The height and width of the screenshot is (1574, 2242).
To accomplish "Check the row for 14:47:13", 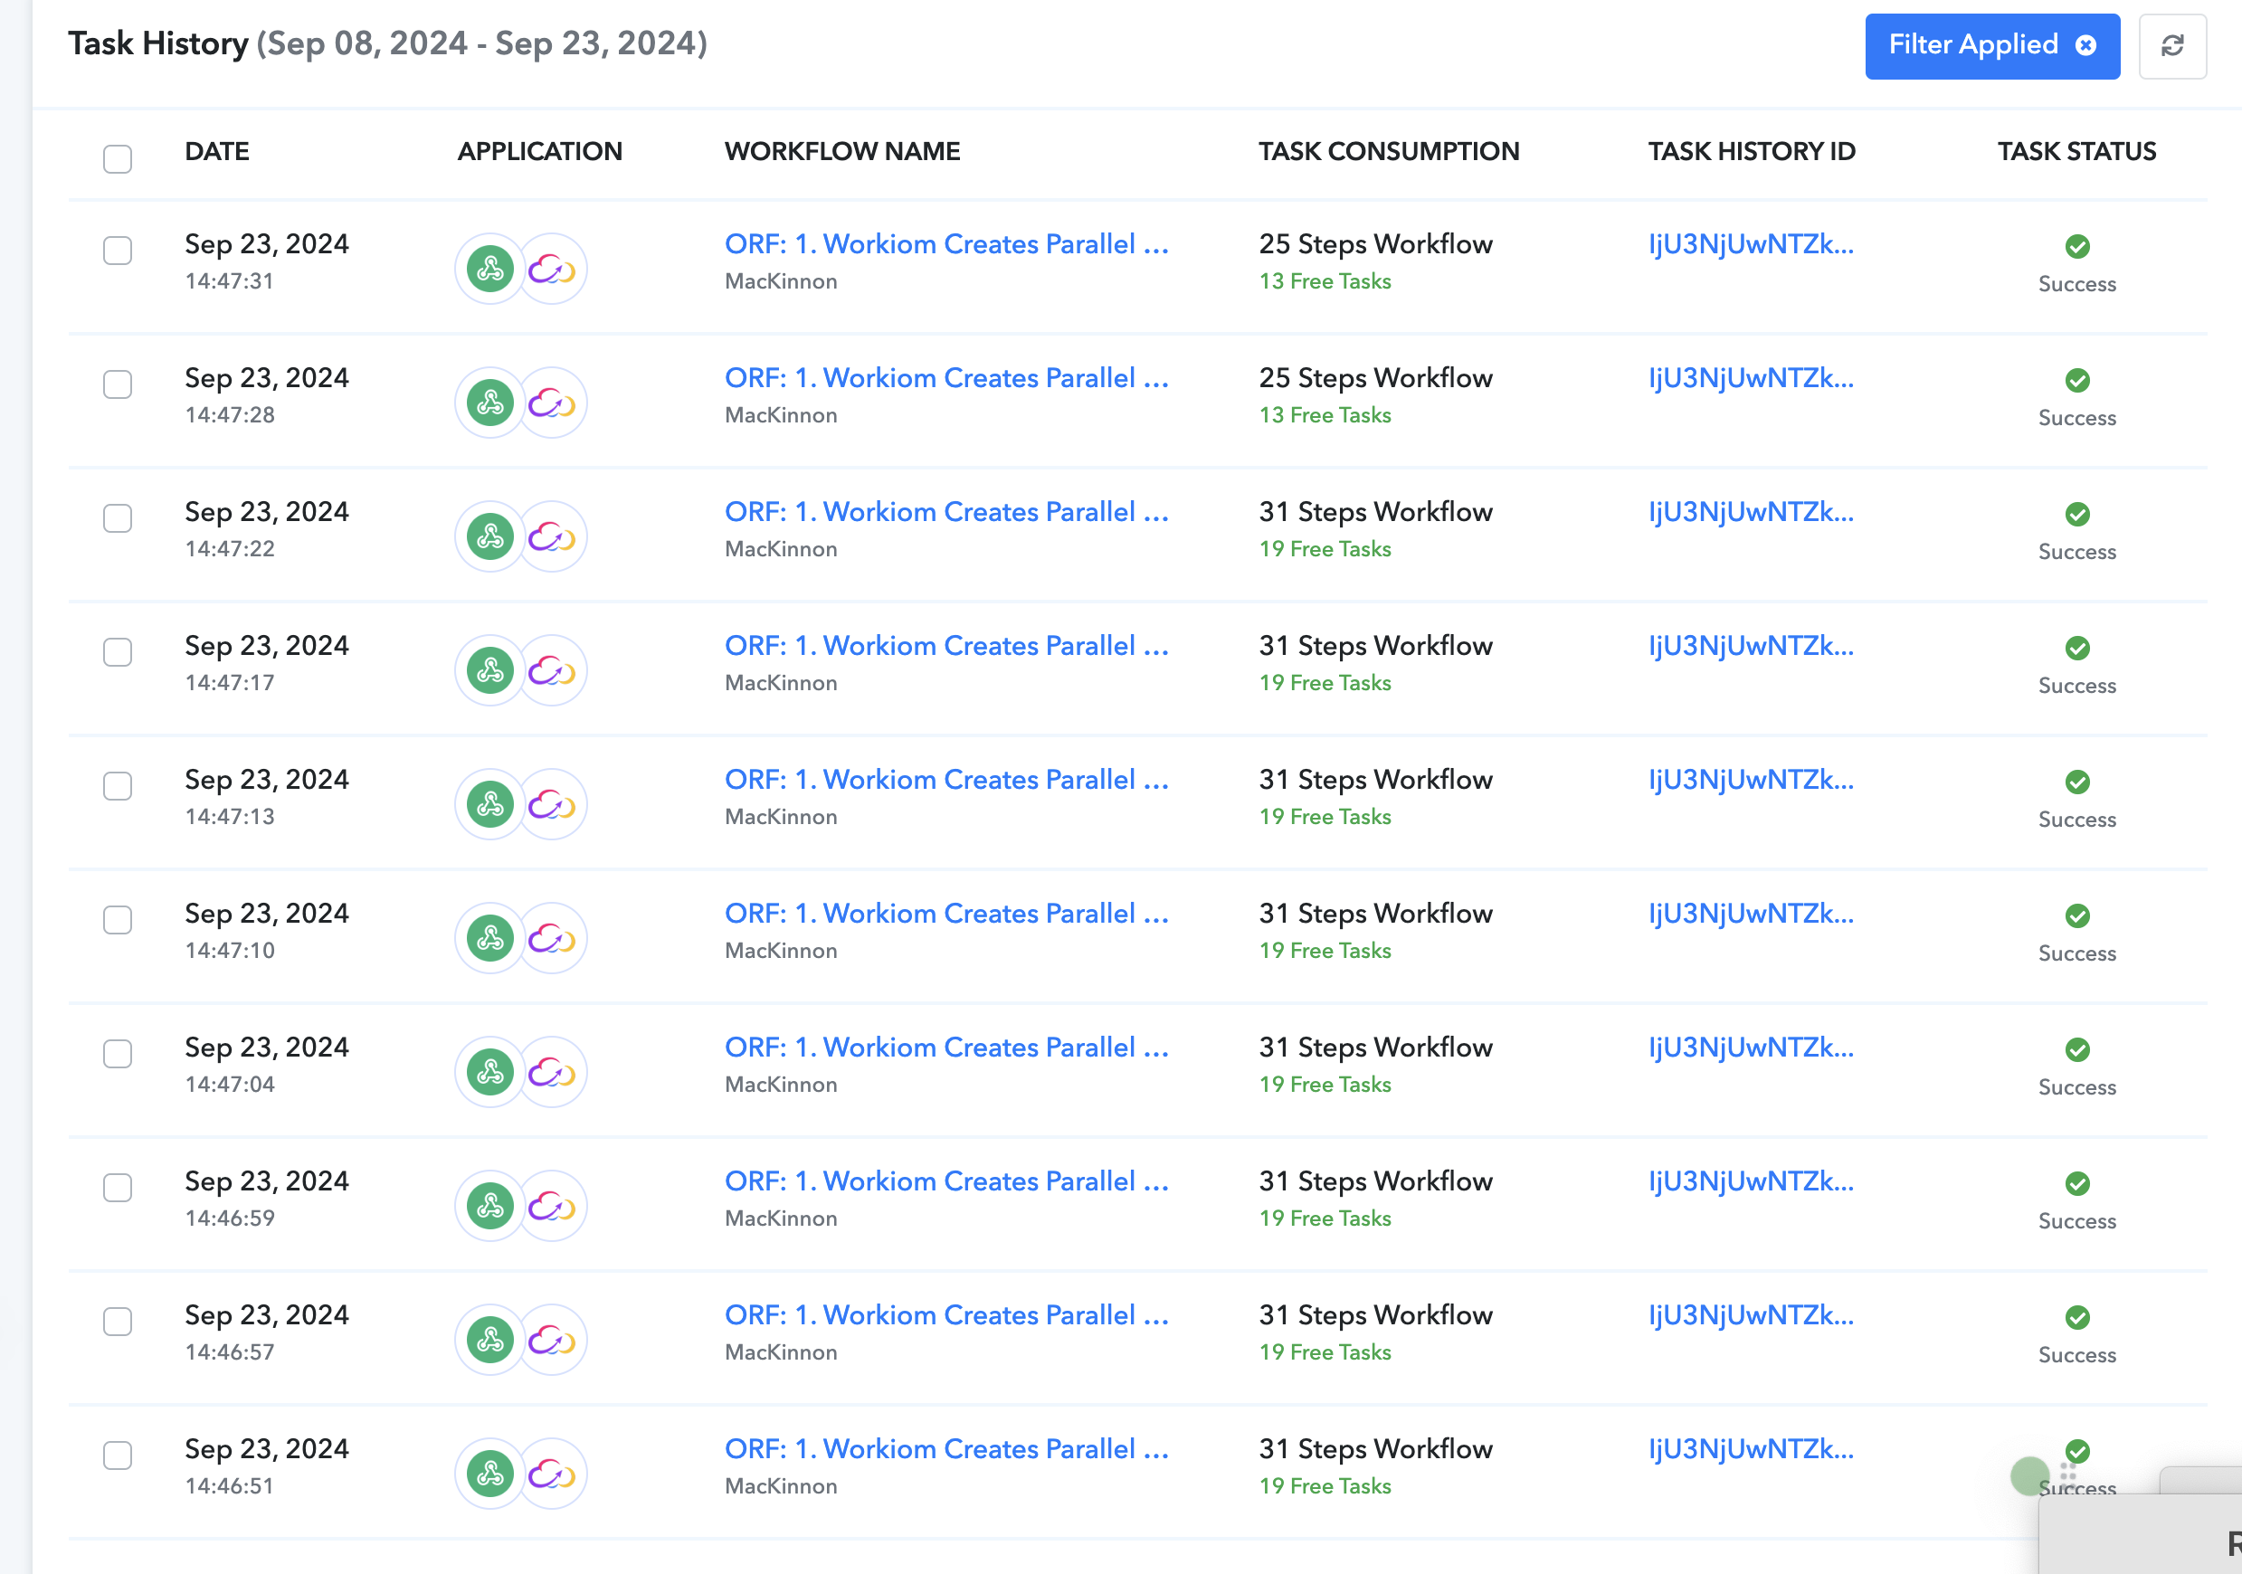I will [x=119, y=785].
